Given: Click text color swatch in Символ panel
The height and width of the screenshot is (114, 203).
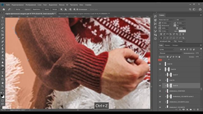Looking at the screenshot, I should coord(182,31).
